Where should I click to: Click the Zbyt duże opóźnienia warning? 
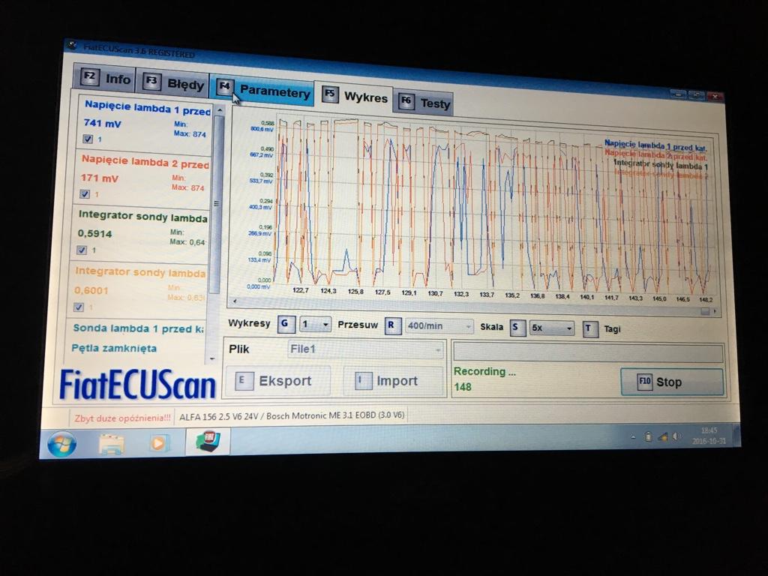click(x=122, y=418)
